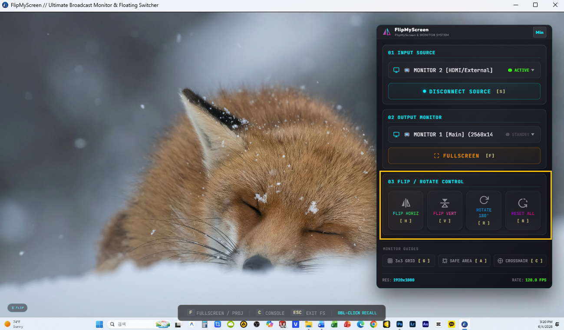Launch Google Chrome from the taskbar
This screenshot has height=330, width=564.
(x=373, y=324)
